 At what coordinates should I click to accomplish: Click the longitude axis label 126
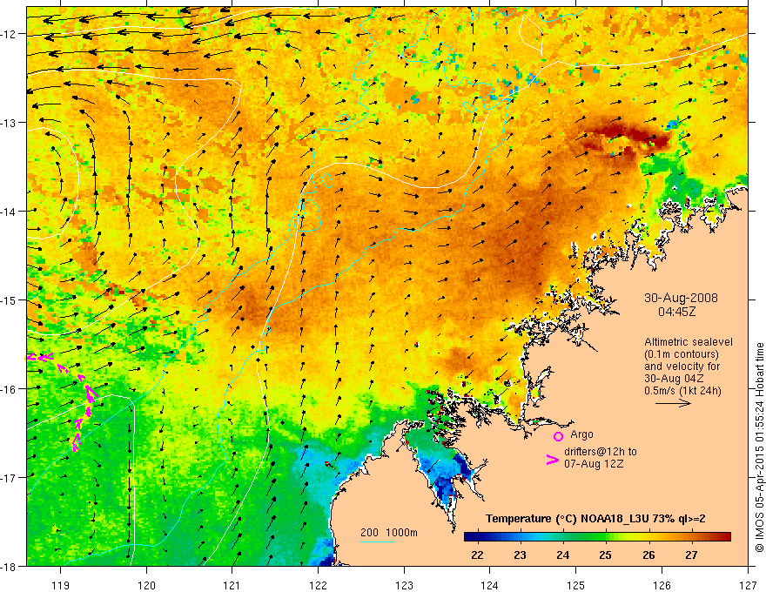point(662,585)
